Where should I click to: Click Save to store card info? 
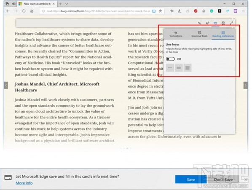(191, 179)
